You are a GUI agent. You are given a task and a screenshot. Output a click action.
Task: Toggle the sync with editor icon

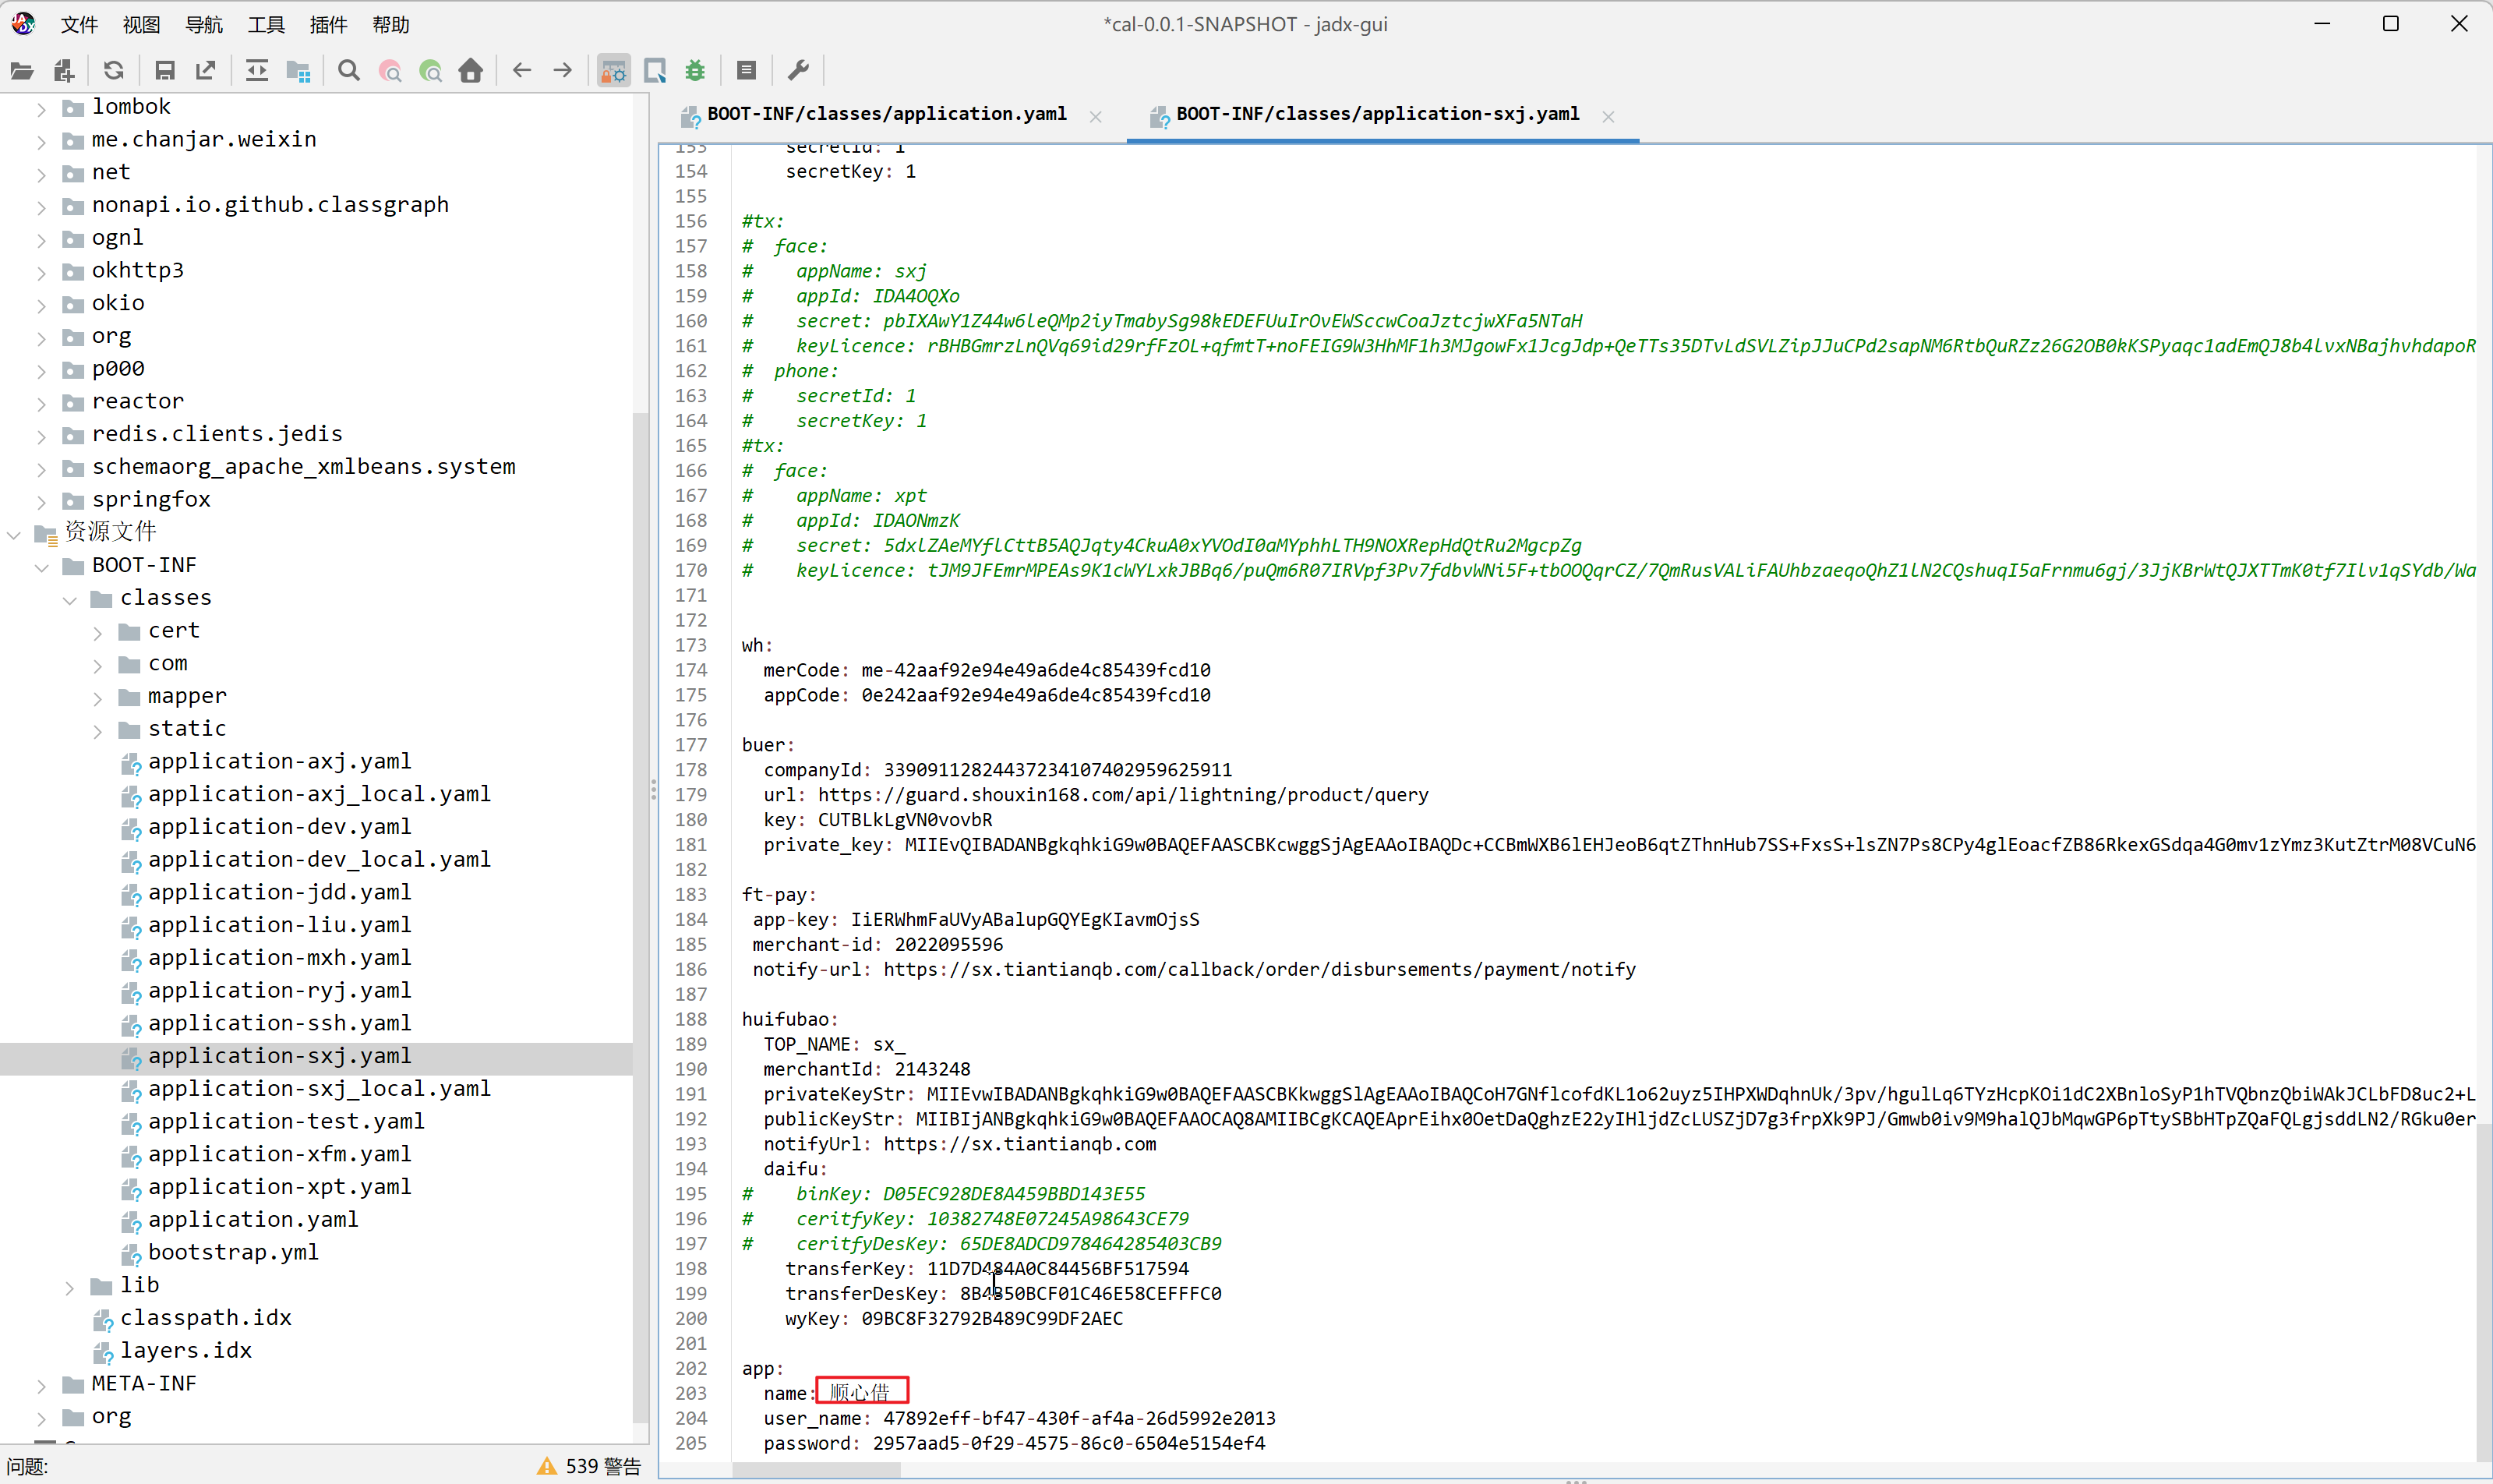pyautogui.click(x=257, y=70)
